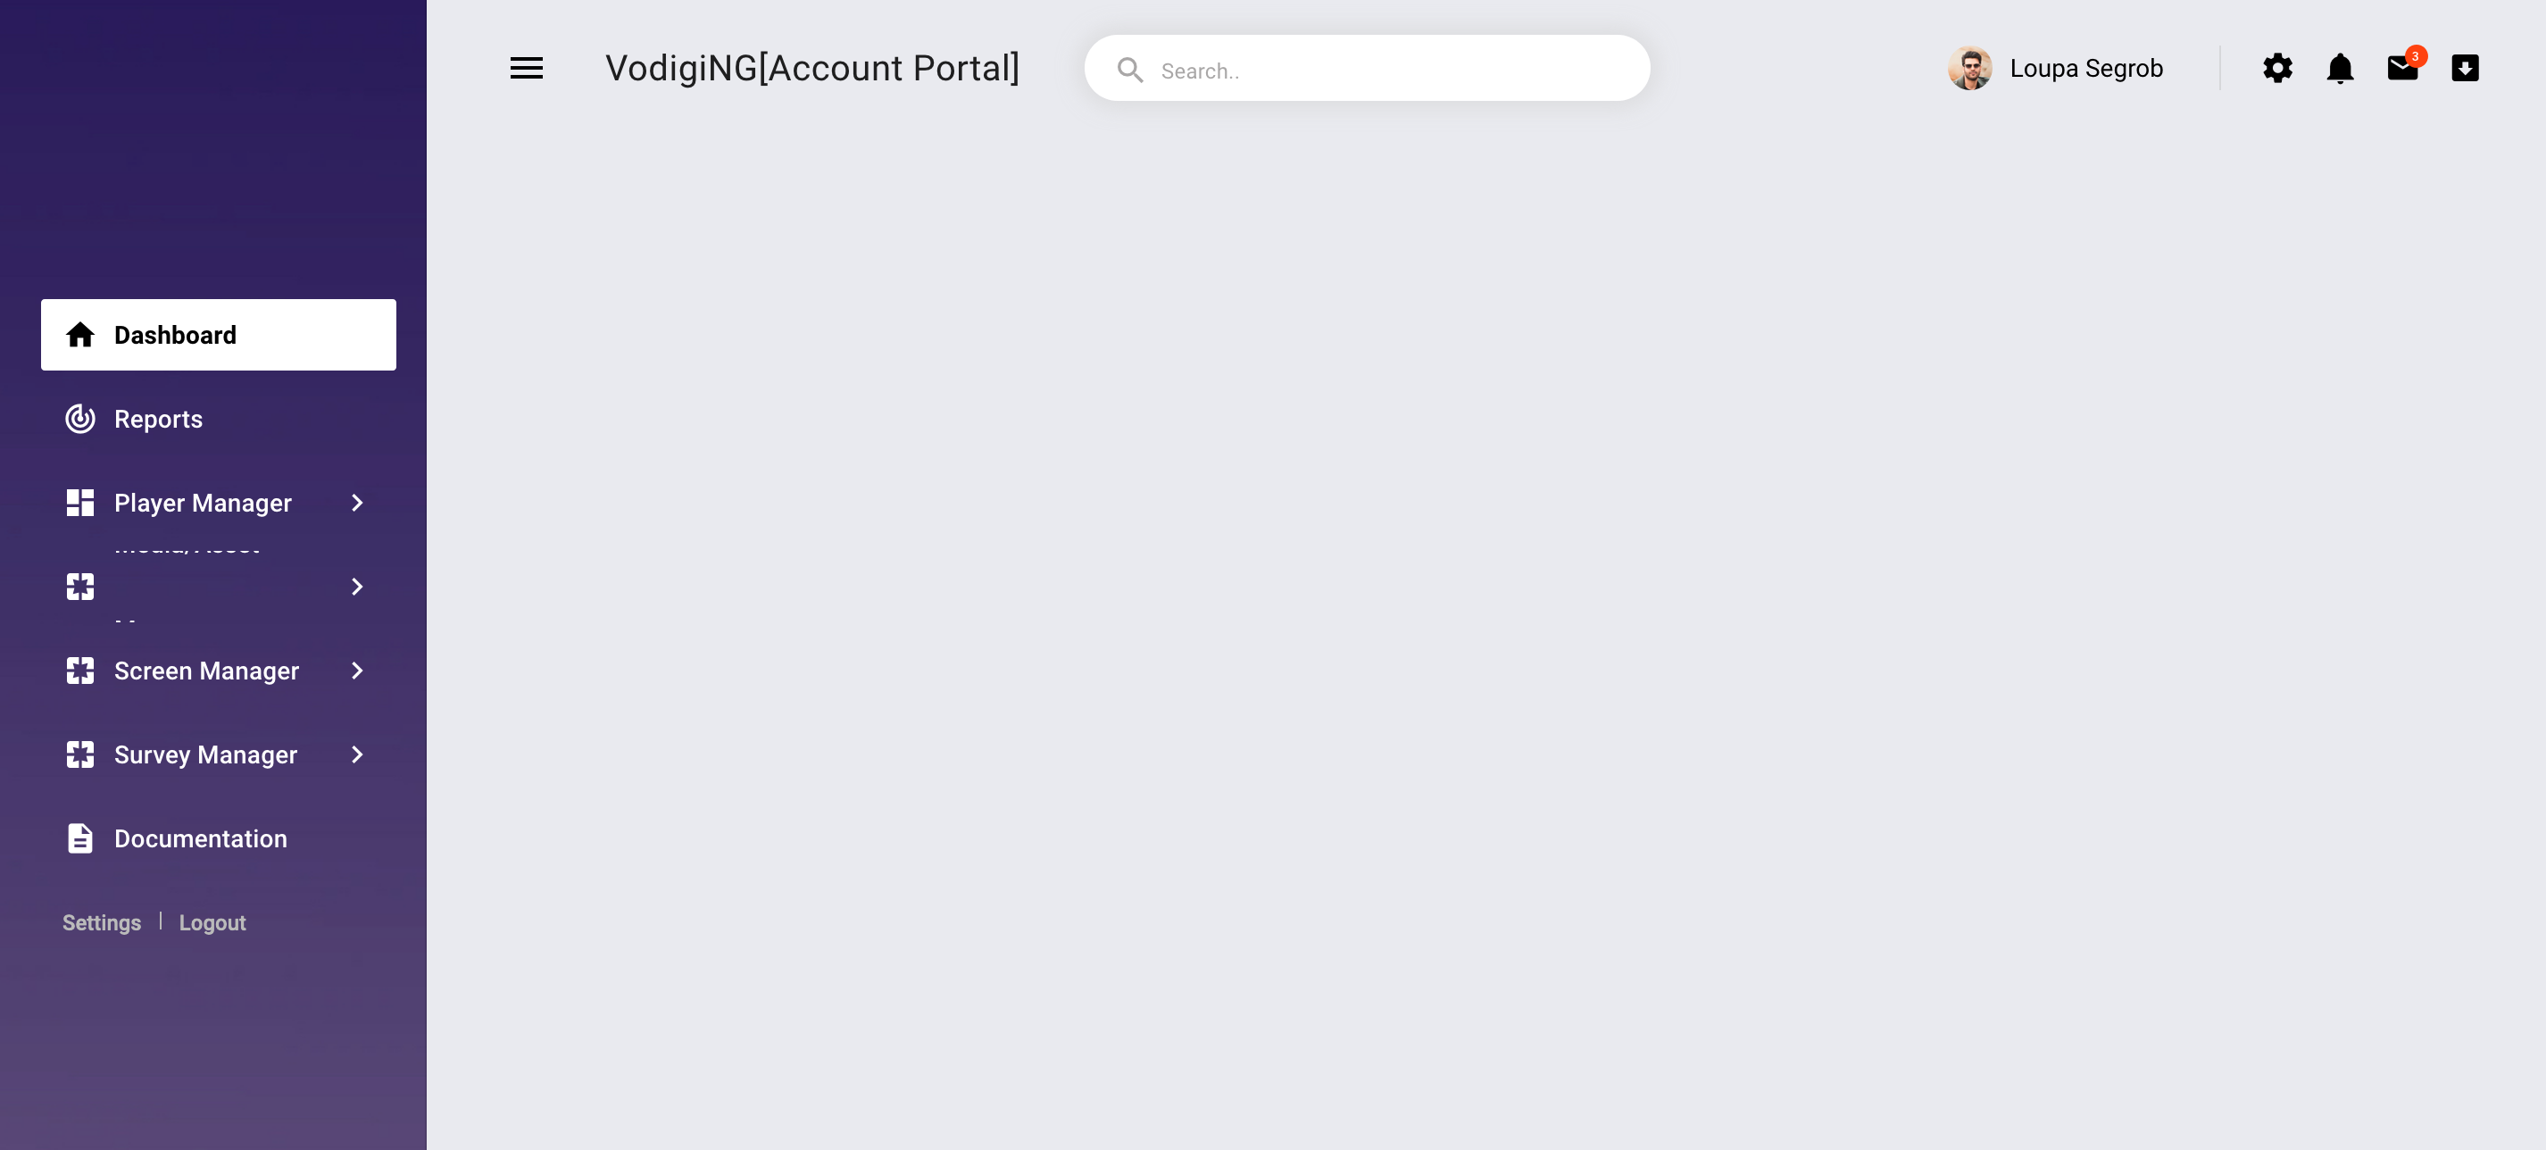Expand the Survey Manager submenu

(355, 754)
